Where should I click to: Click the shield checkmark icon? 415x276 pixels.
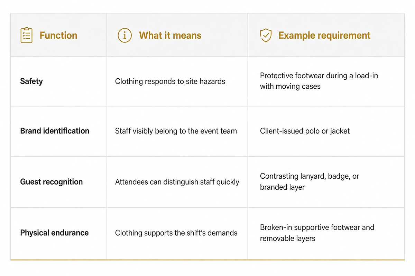266,35
